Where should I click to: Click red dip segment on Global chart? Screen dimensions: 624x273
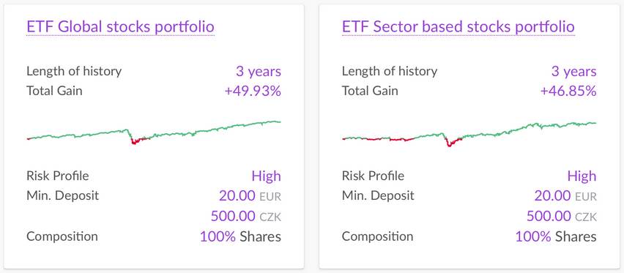[136, 141]
